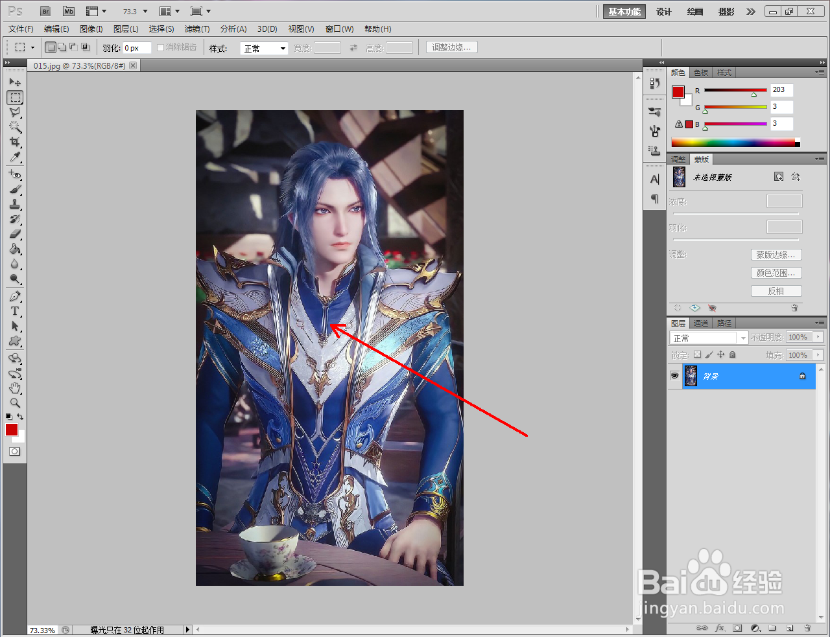Swap foreground and background colors

21,417
